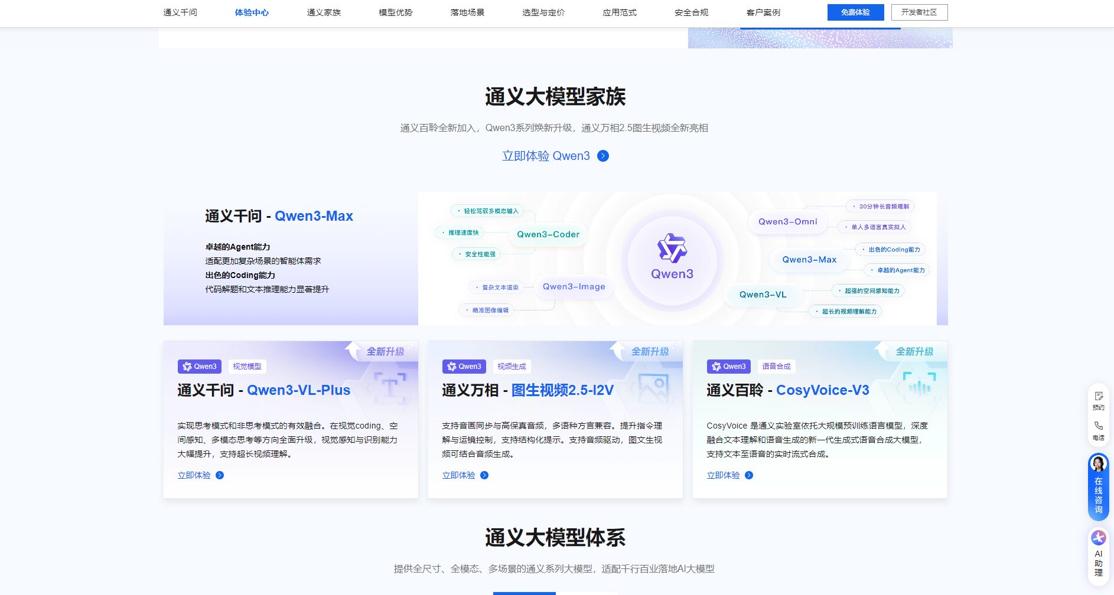Click image icon on 图生视频 card
The image size is (1114, 595).
(653, 388)
